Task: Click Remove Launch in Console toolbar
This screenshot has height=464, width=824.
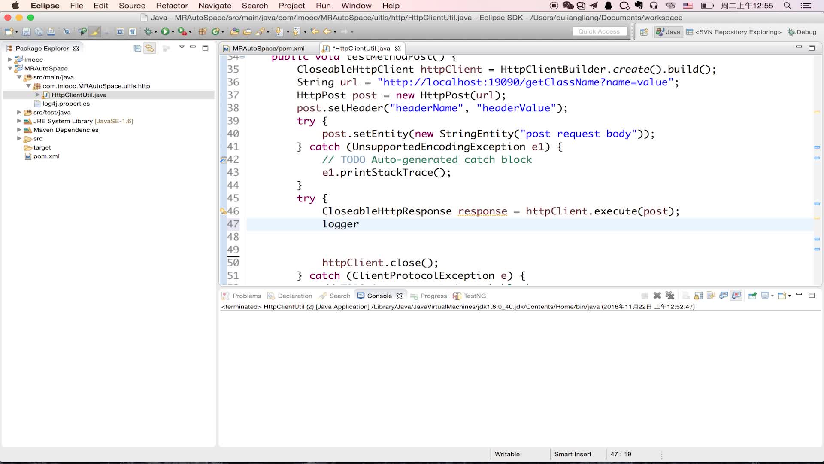Action: coord(657,296)
